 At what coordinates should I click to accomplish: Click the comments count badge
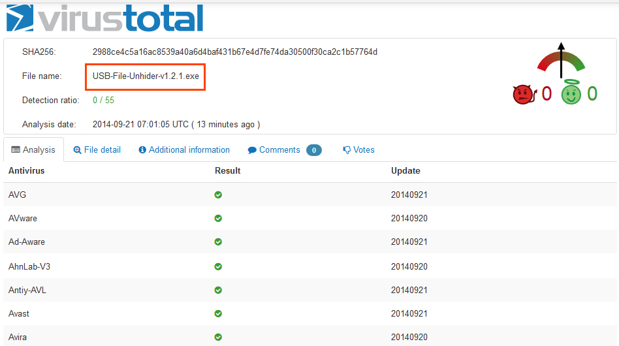coord(313,150)
